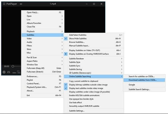Image resolution: width=168 pixels, height=114 pixels.
Task: Maximize the PotPlayer window
Action: pyautogui.click(x=94, y=4)
